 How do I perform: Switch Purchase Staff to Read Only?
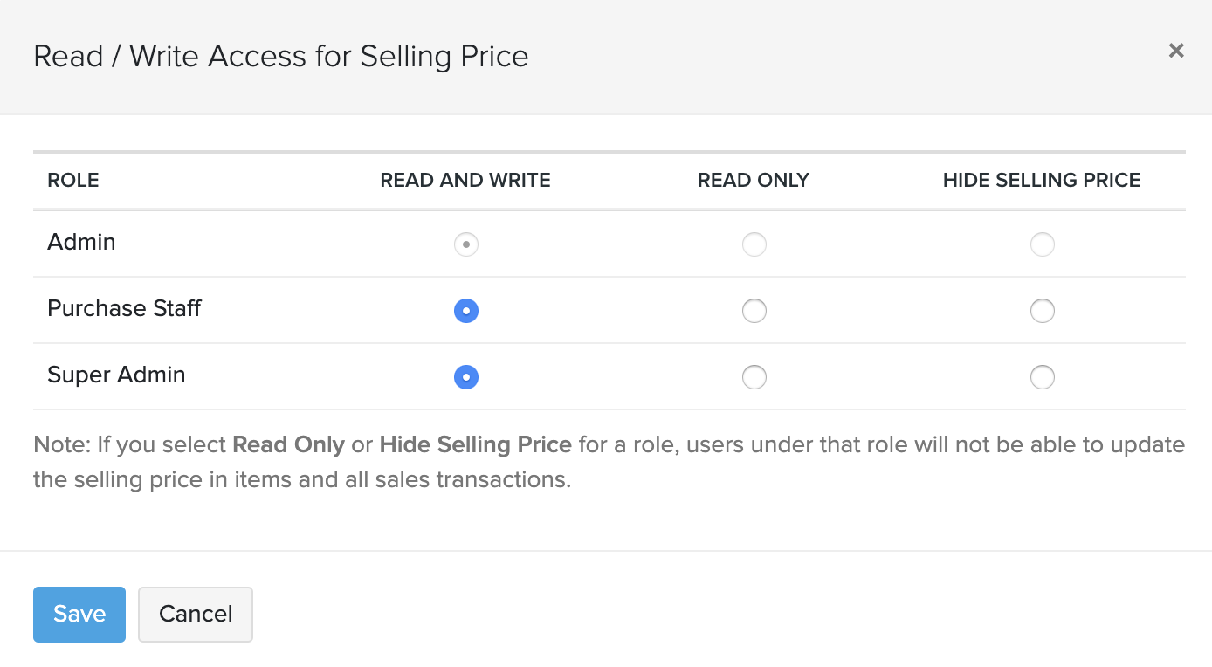pos(754,311)
